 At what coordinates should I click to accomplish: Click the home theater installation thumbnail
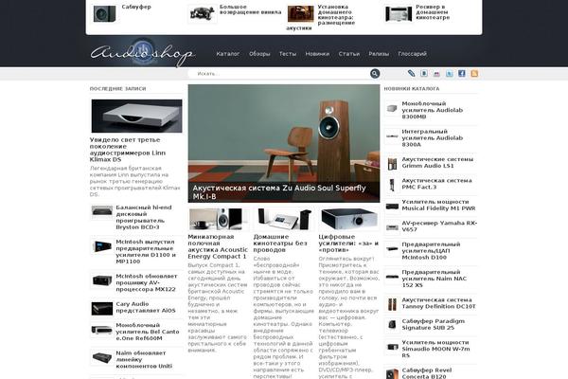[x=301, y=14]
